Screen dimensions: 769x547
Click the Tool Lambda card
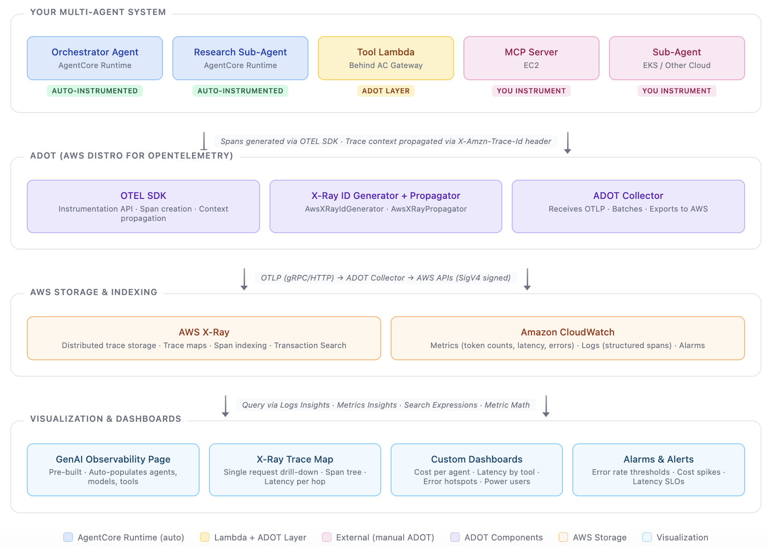[386, 58]
